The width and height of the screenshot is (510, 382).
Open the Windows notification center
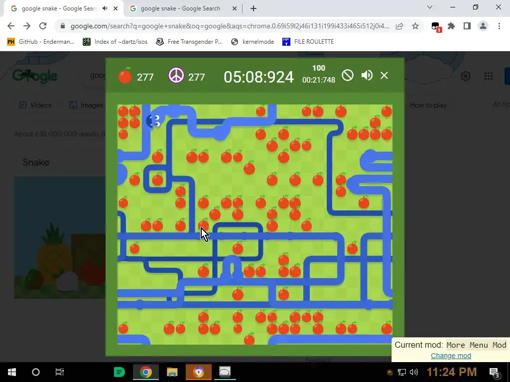pos(495,372)
